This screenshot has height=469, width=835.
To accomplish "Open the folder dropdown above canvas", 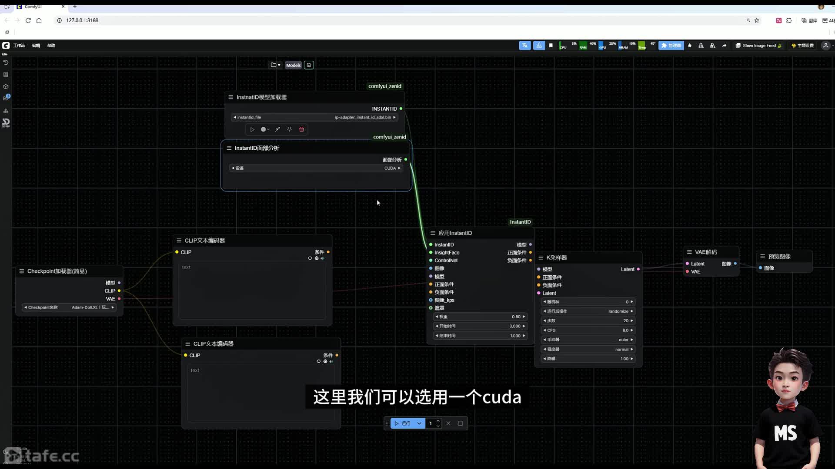I will [276, 65].
